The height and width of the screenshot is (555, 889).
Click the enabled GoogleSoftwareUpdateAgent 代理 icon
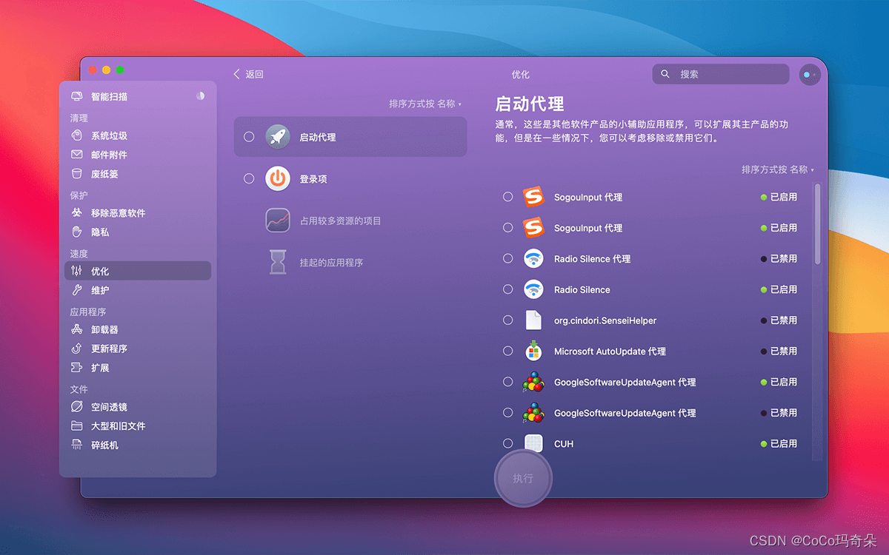(x=533, y=382)
